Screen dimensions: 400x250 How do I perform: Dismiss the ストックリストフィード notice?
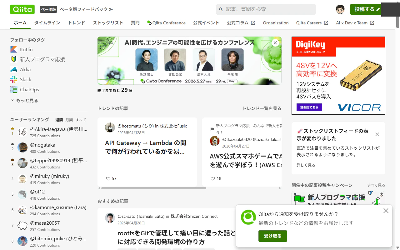coord(377,134)
